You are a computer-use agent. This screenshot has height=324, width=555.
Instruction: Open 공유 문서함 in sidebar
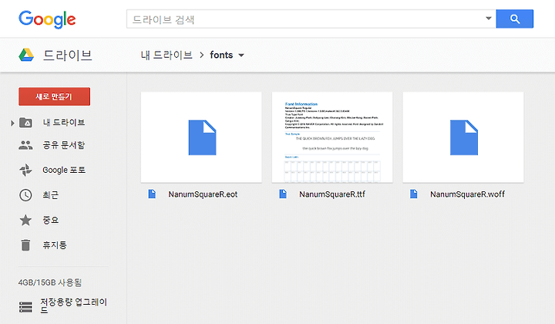(x=64, y=145)
